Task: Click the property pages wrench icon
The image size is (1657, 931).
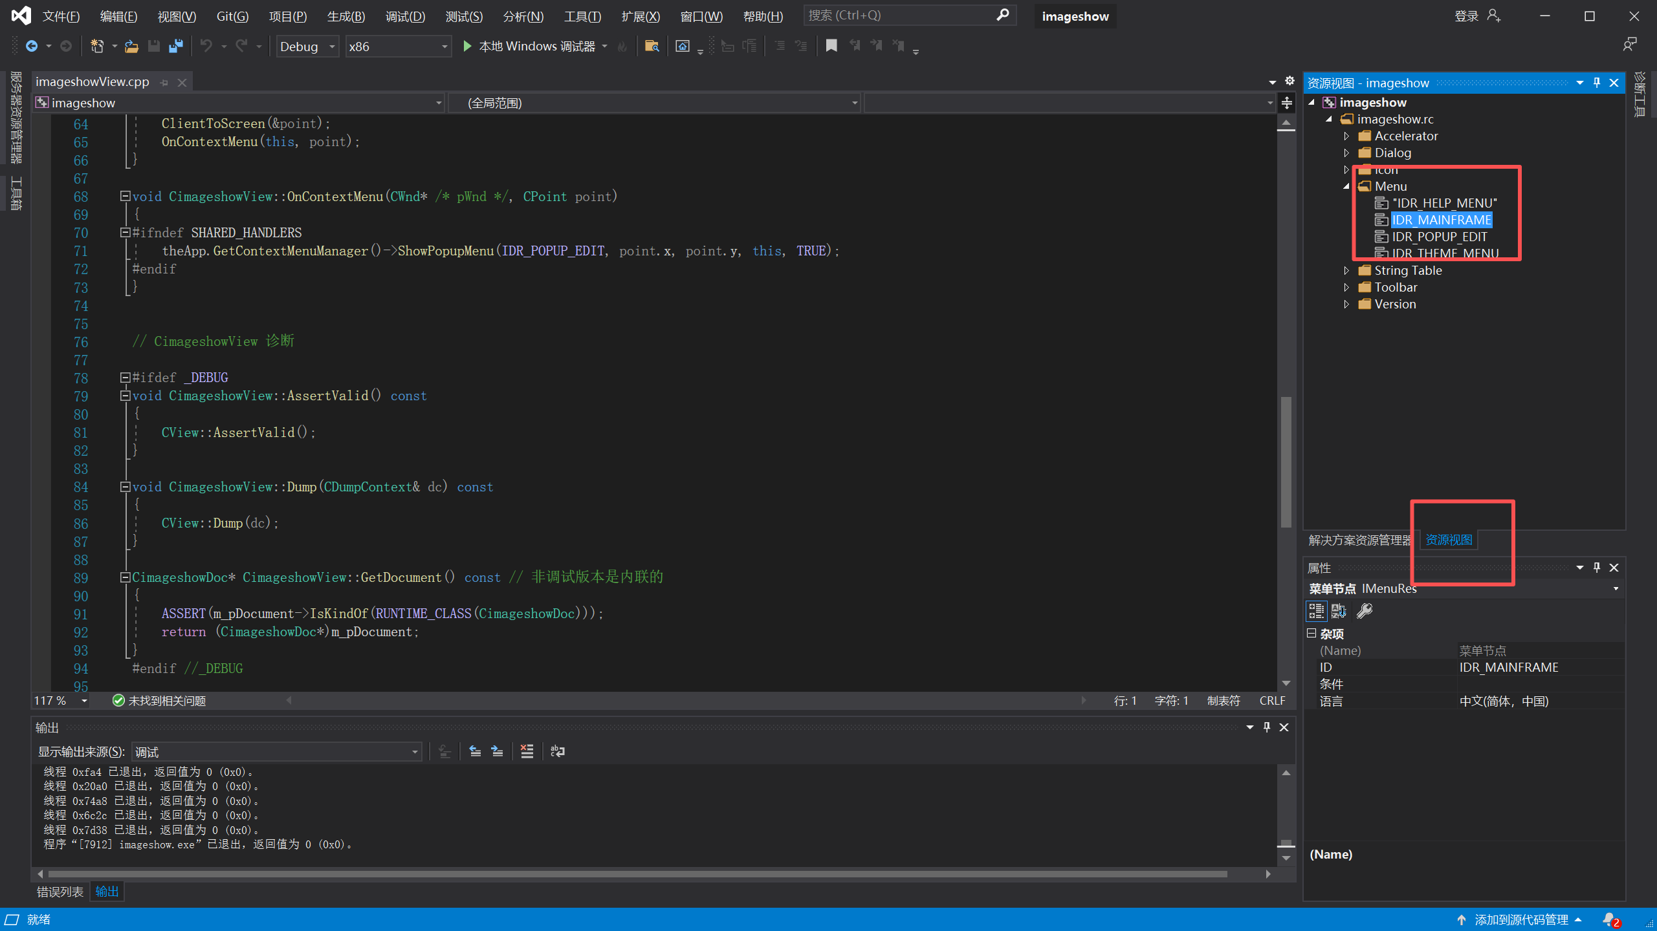Action: (x=1365, y=610)
